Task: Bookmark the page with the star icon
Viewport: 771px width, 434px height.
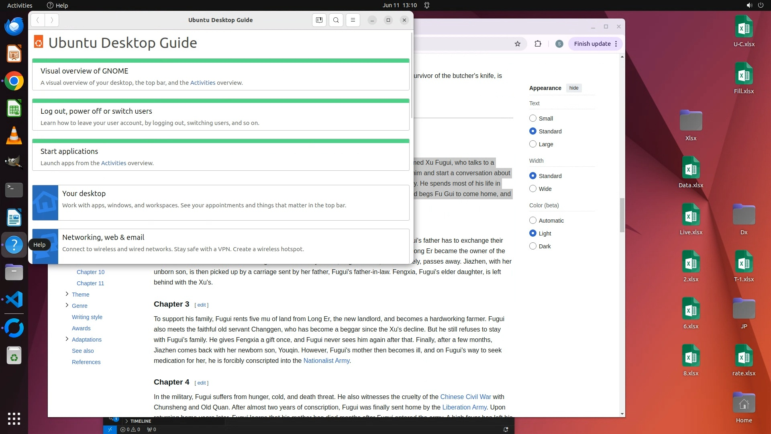Action: pyautogui.click(x=518, y=44)
